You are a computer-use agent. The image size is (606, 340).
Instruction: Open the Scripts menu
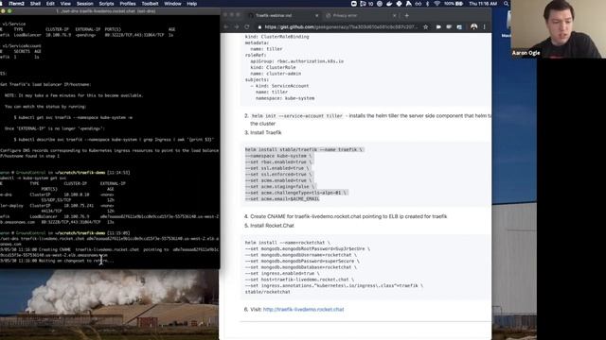click(x=106, y=4)
